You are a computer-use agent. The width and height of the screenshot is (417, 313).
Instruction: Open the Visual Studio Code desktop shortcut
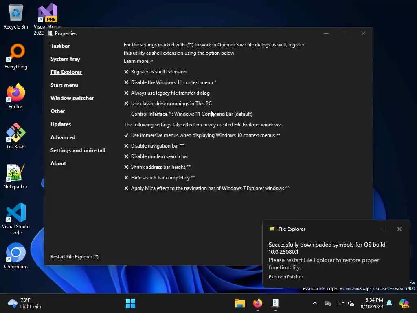(16, 219)
